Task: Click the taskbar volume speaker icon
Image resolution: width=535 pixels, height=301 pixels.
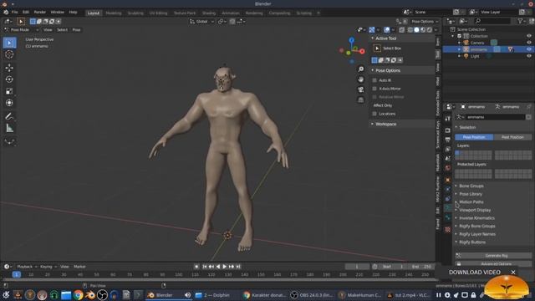Action: point(187,295)
